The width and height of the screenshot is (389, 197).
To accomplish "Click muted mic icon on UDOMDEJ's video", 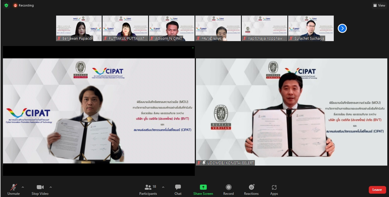I will (x=199, y=163).
